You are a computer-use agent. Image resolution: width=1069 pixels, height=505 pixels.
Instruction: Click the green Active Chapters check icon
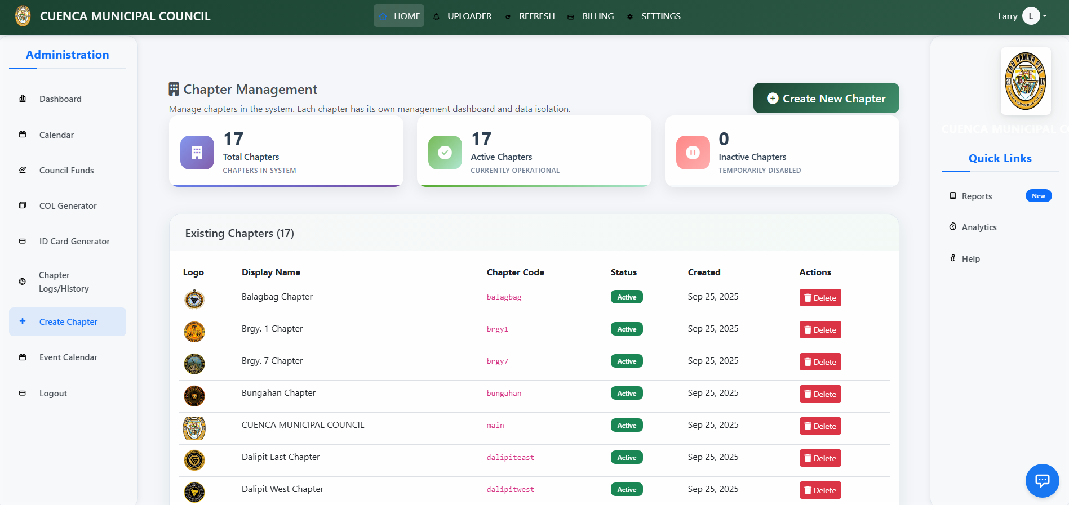click(x=445, y=153)
